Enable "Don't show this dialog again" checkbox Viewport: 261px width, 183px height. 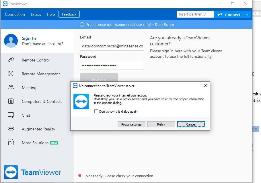96,111
